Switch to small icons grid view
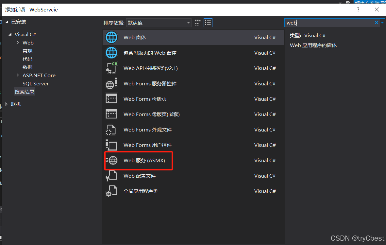Image resolution: width=386 pixels, height=245 pixels. pyautogui.click(x=198, y=23)
